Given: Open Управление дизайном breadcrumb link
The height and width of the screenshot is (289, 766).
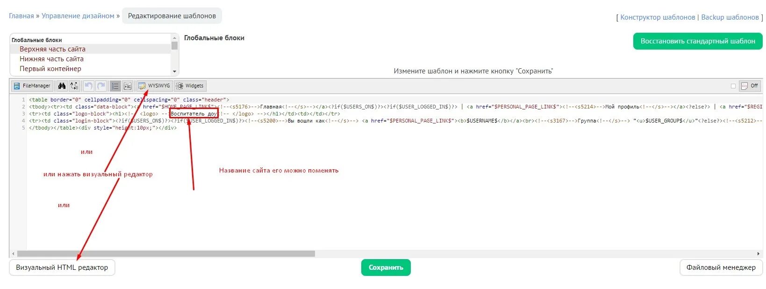Looking at the screenshot, I should (78, 16).
